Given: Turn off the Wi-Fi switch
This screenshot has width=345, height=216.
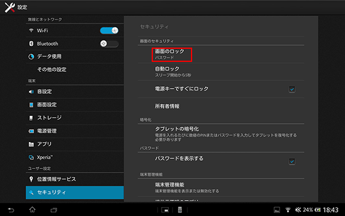Looking at the screenshot, I should (109, 30).
